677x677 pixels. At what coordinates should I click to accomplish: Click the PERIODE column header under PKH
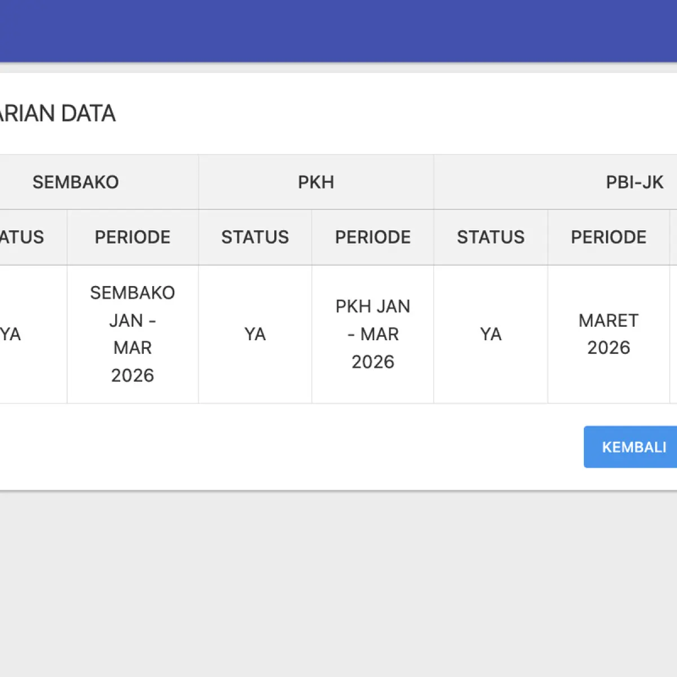click(x=373, y=237)
